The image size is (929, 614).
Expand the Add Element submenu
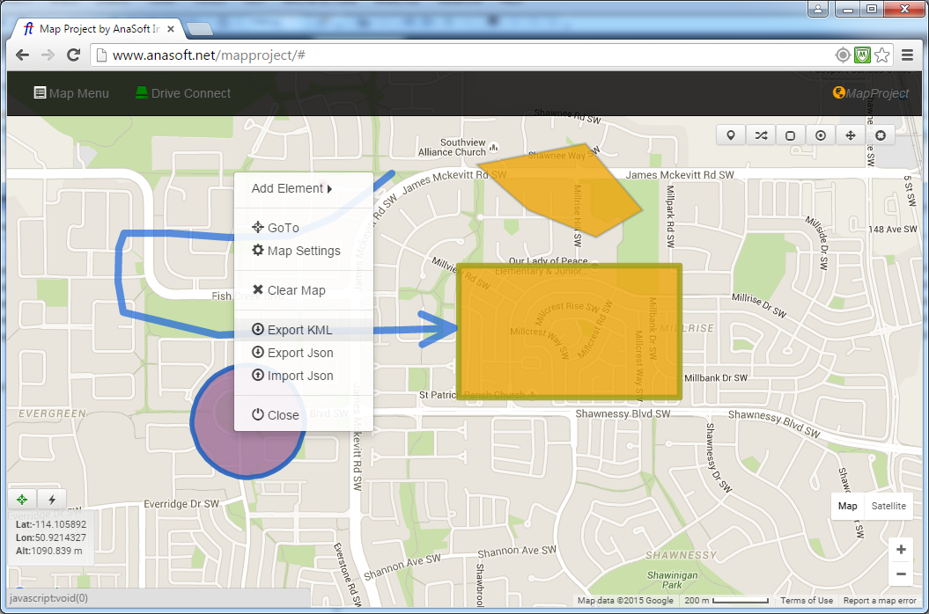pos(303,188)
